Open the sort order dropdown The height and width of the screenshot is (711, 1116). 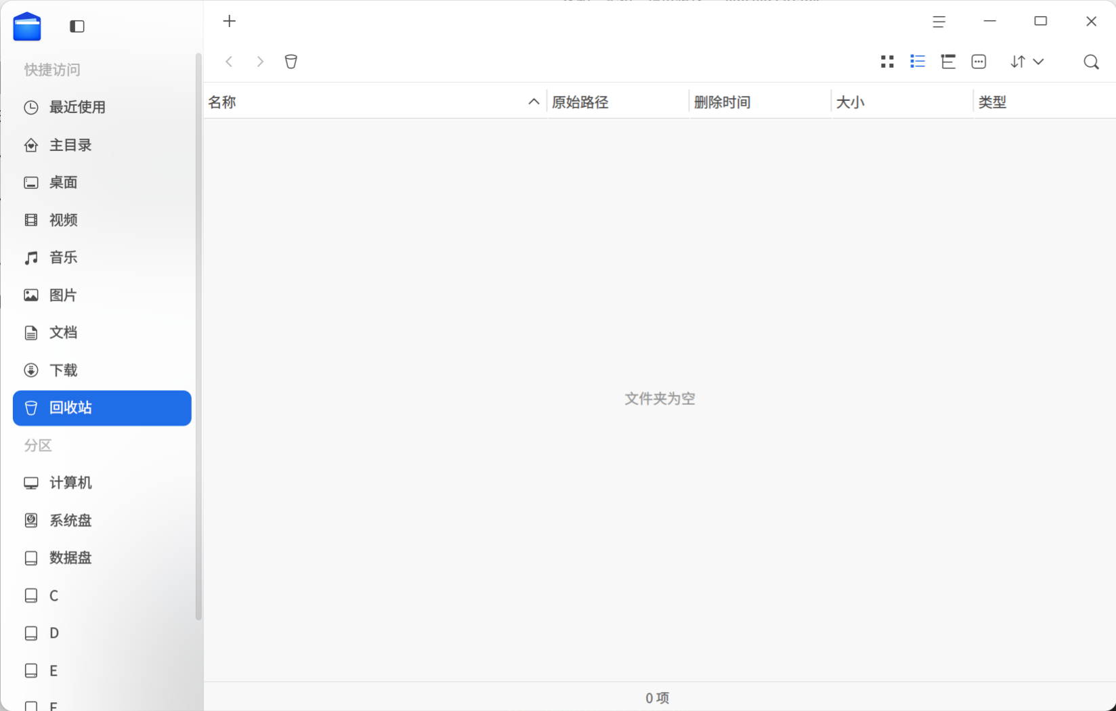(x=1027, y=62)
